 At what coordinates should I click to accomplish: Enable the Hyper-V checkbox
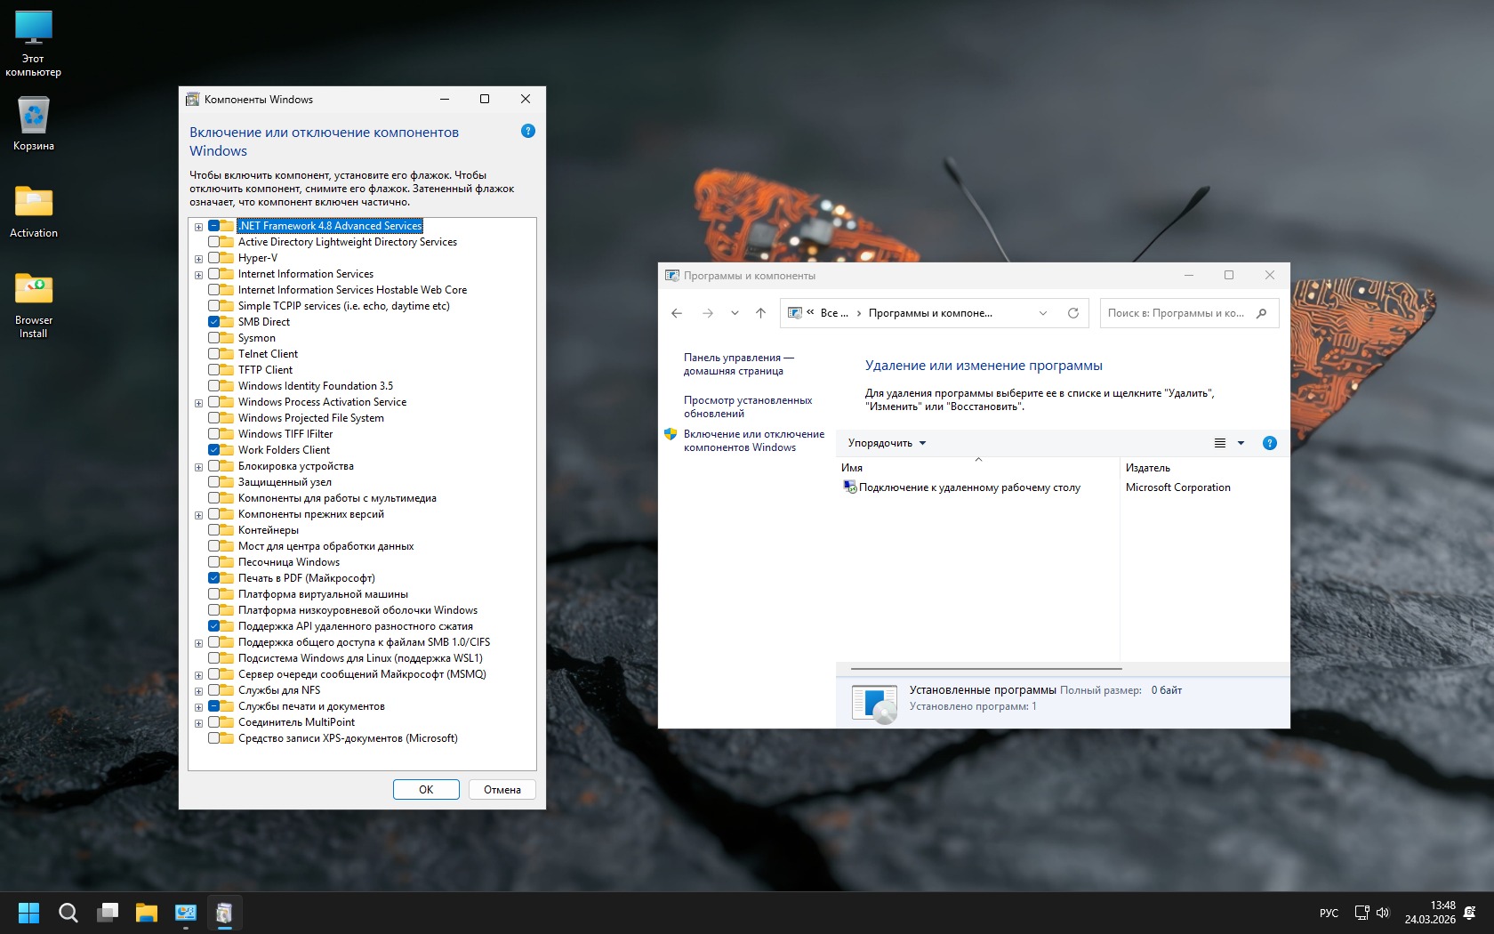[214, 258]
